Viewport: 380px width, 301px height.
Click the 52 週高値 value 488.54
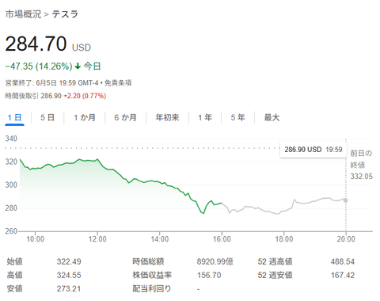click(343, 261)
